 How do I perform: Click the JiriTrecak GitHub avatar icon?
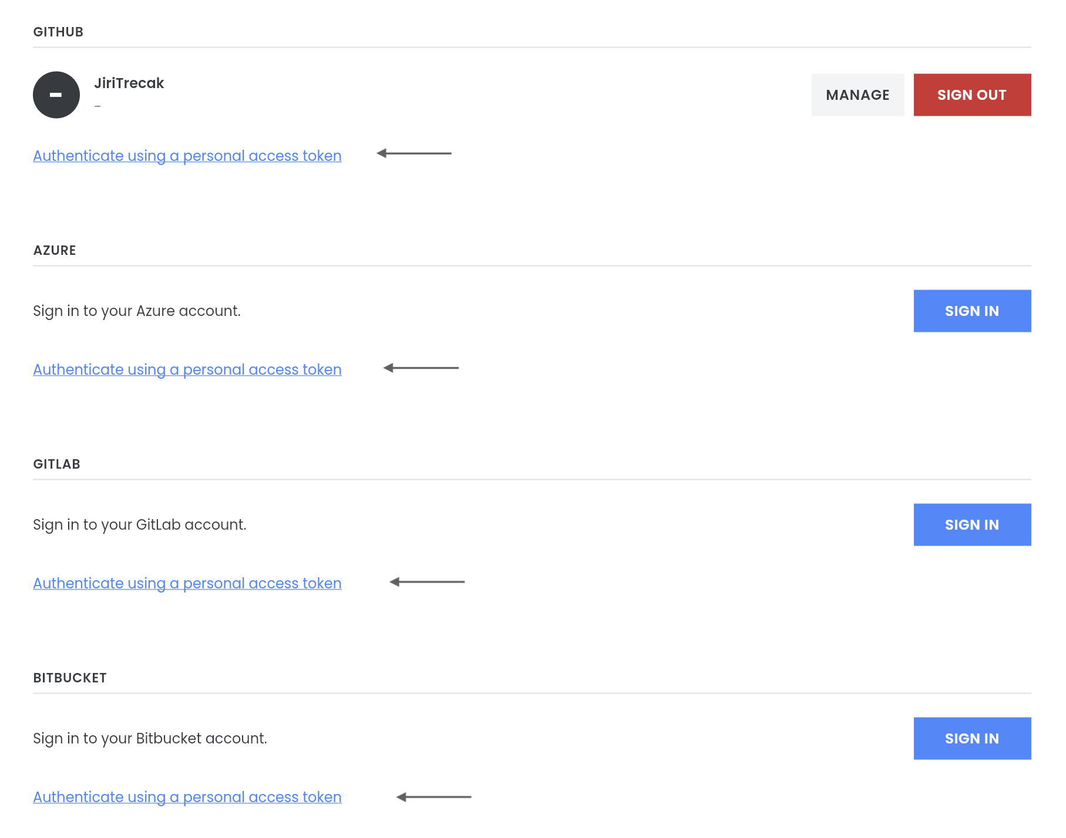[x=56, y=95]
